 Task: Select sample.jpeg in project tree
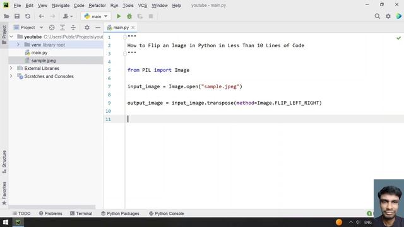(44, 61)
